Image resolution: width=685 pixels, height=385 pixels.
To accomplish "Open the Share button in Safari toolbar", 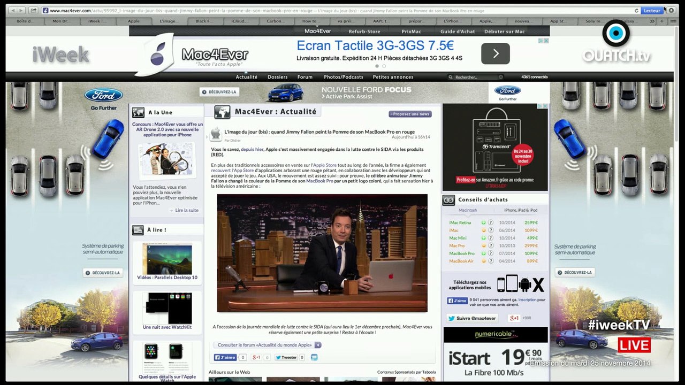I will (33, 10).
